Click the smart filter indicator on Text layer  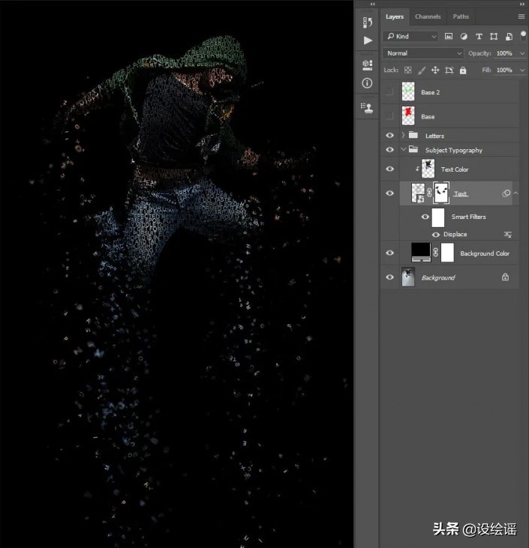point(506,193)
